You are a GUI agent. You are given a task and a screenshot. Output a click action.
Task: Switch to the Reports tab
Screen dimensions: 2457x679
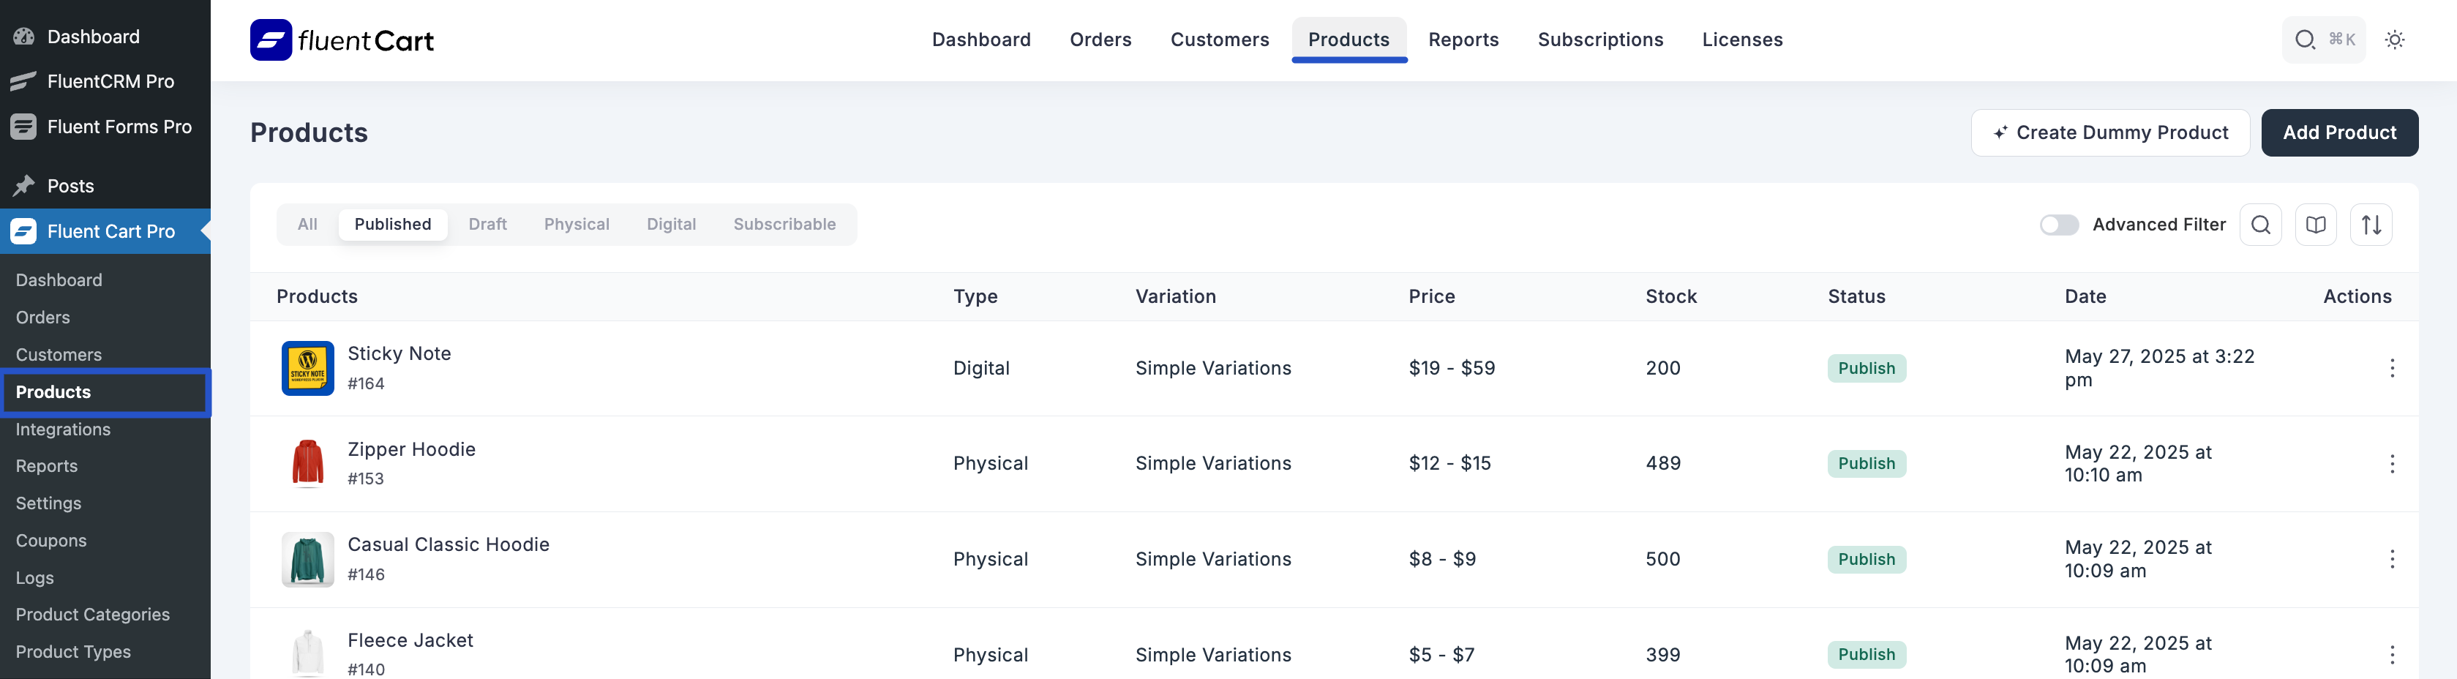click(x=1463, y=39)
